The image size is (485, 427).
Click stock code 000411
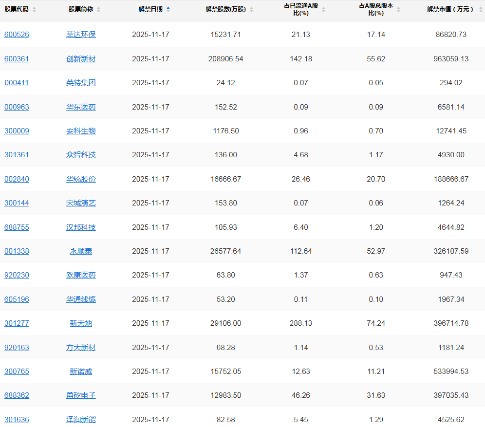coord(17,83)
